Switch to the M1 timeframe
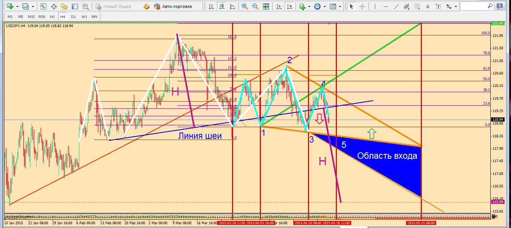 10,17
